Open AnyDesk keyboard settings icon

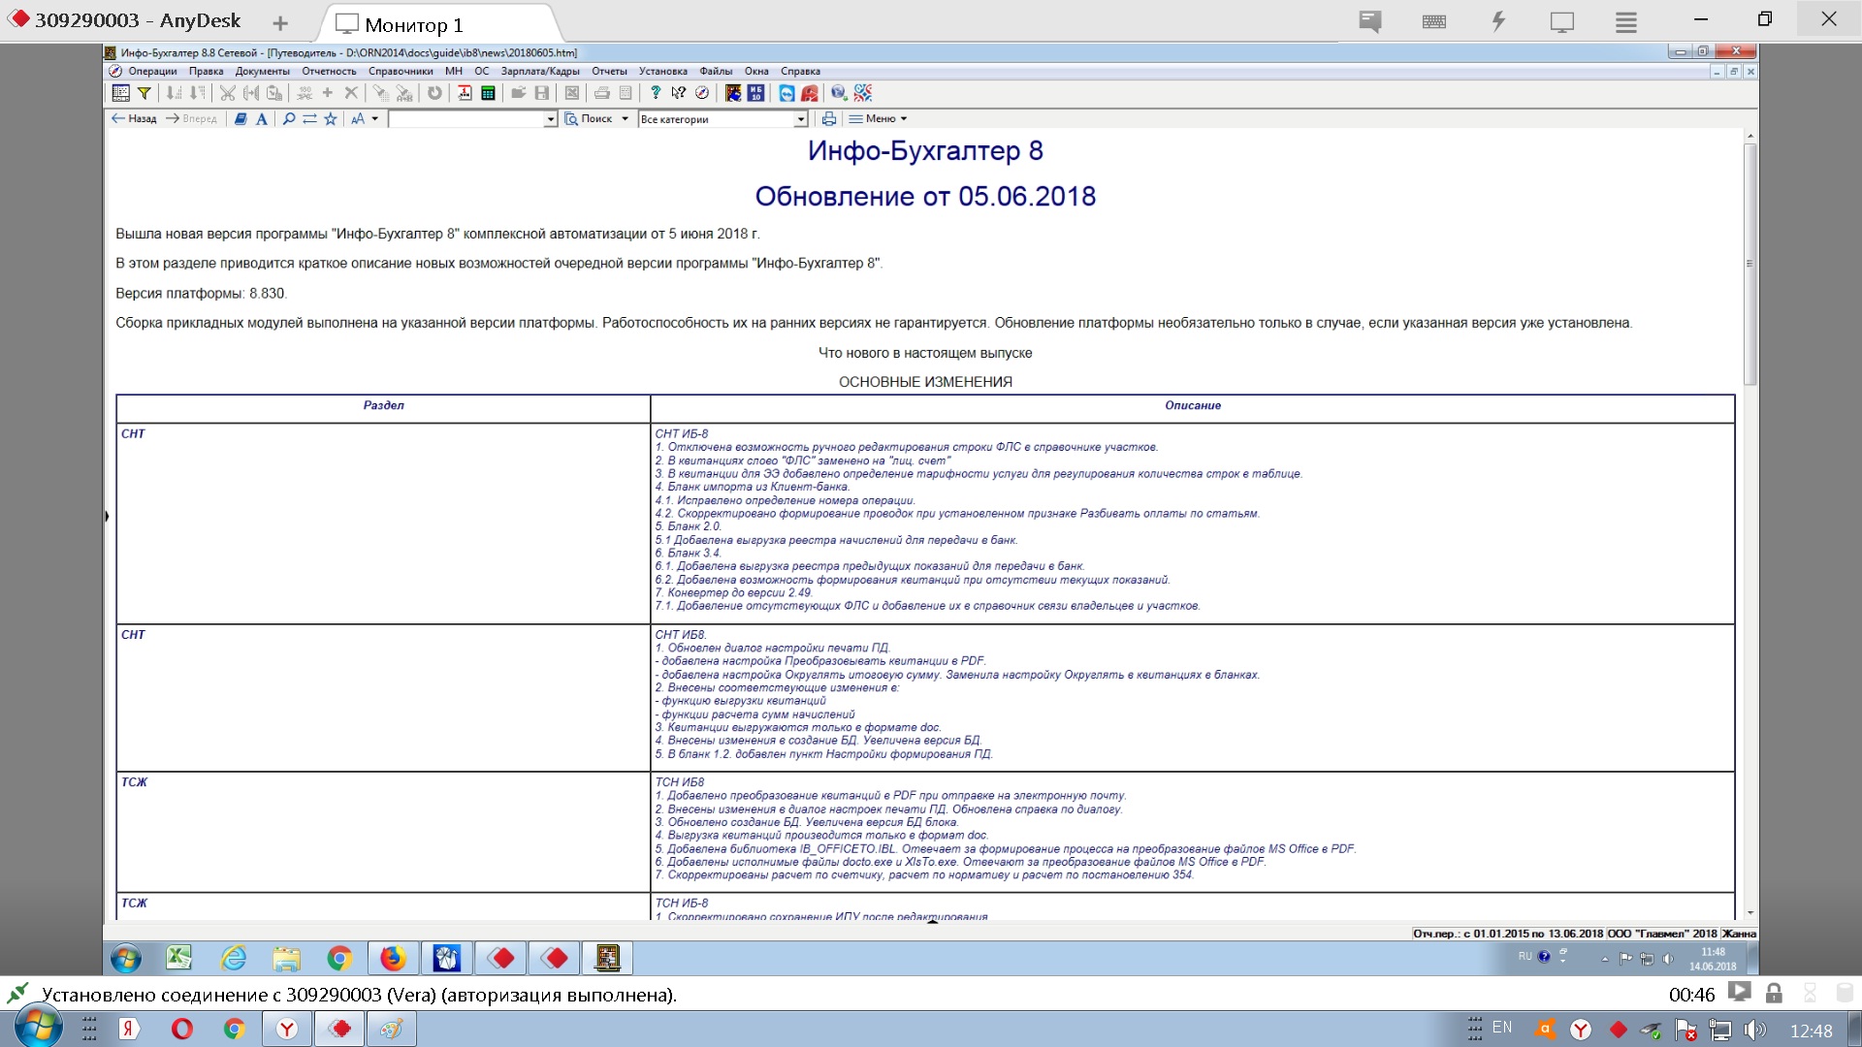pos(1434,21)
